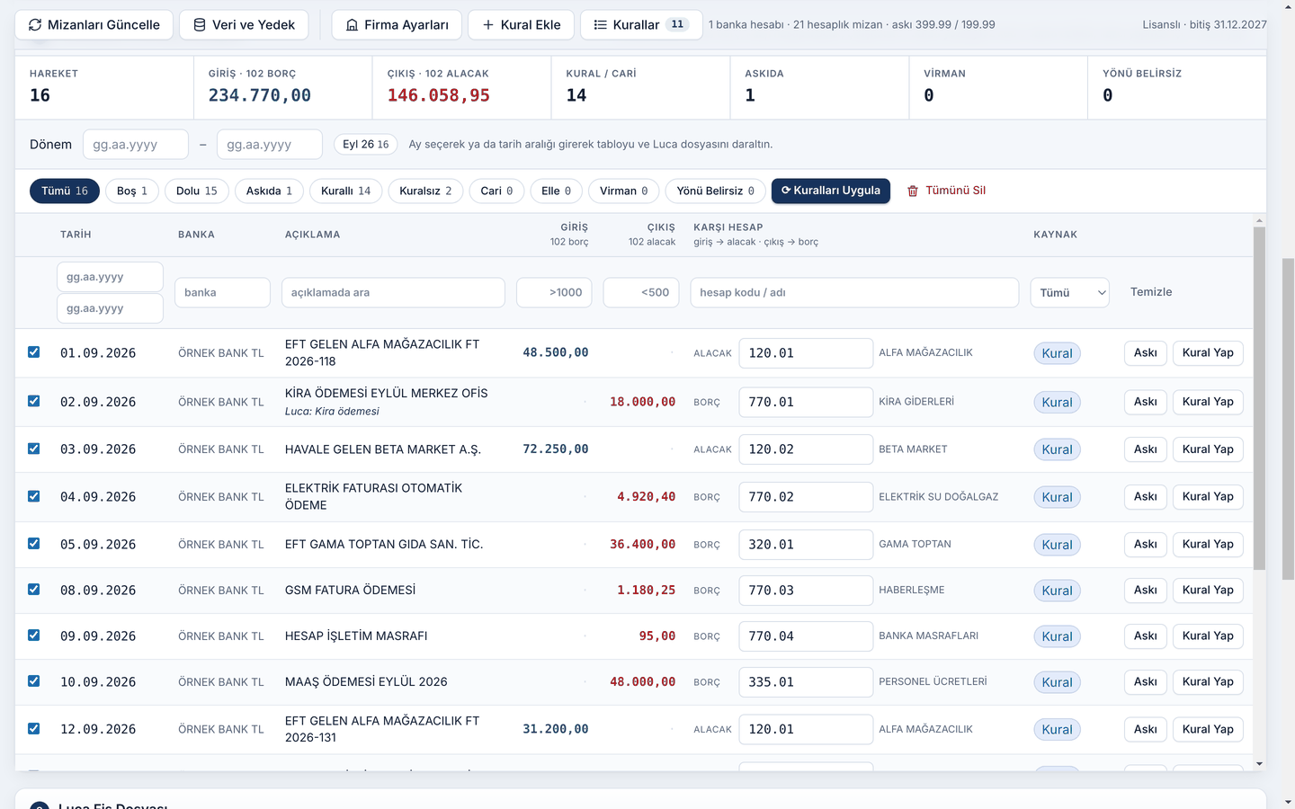The height and width of the screenshot is (809, 1295).
Task: Uncheck the 01.09.2026 row checkbox
Action: (33, 352)
